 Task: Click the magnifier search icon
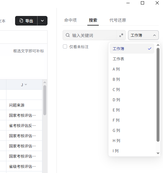68,35
